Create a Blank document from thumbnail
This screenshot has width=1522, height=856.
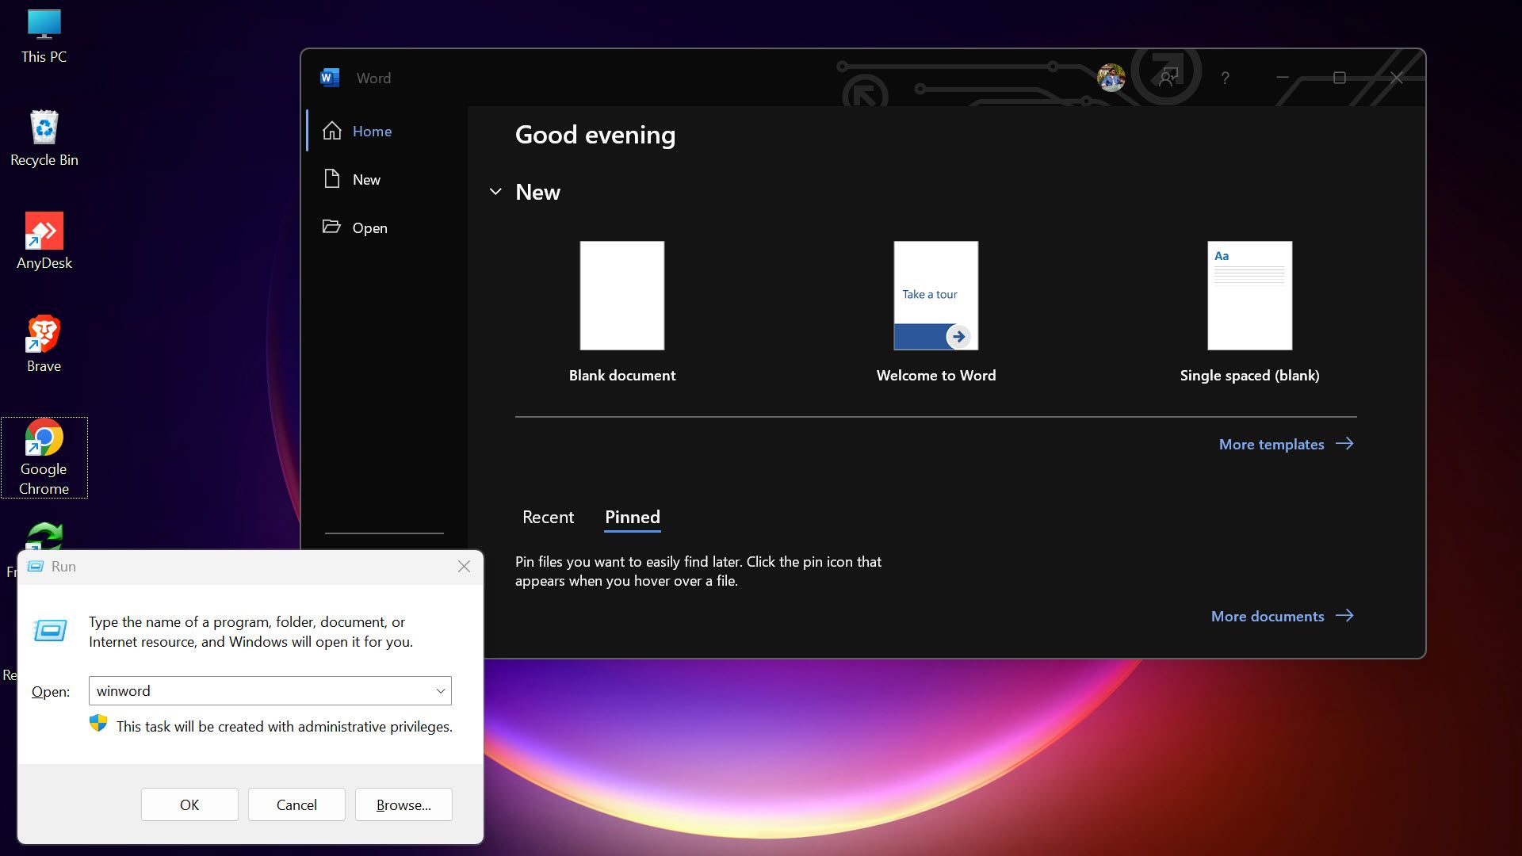(622, 296)
